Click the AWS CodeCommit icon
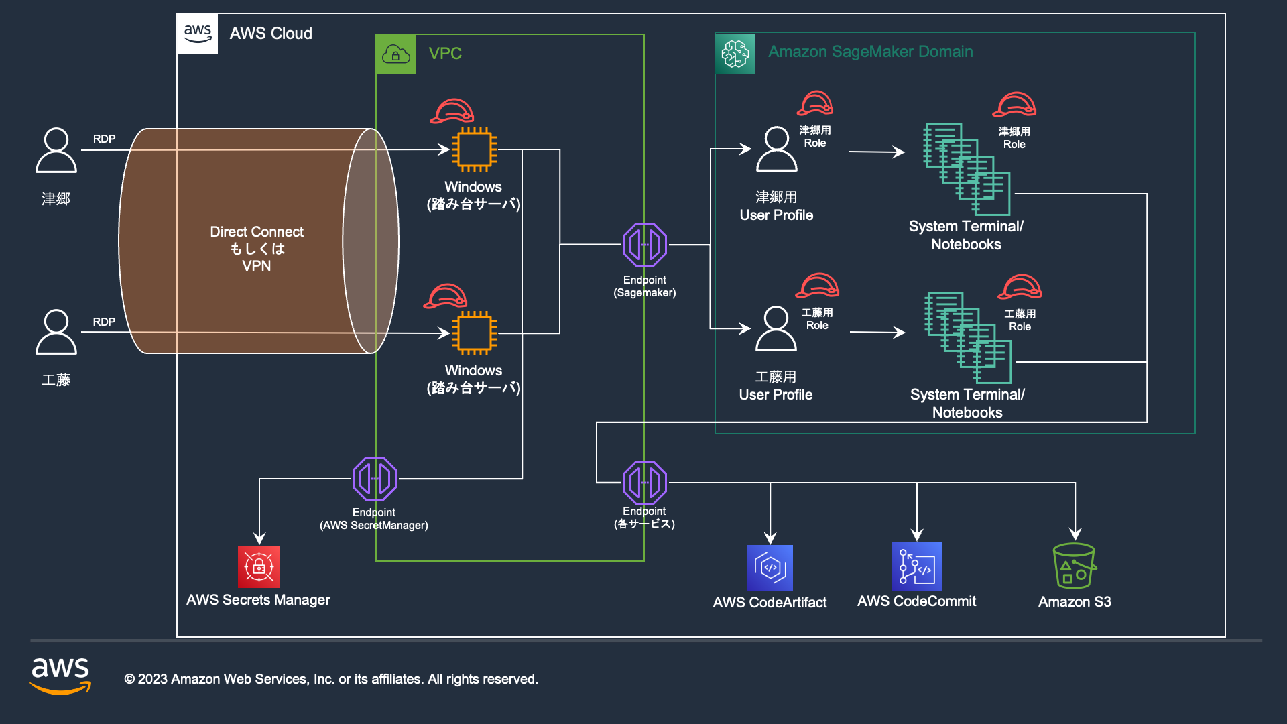Image resolution: width=1287 pixels, height=724 pixels. tap(917, 566)
